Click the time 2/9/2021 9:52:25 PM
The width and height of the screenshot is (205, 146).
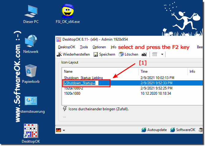click(157, 88)
